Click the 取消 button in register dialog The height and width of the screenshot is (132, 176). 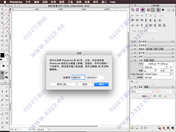(x=85, y=84)
